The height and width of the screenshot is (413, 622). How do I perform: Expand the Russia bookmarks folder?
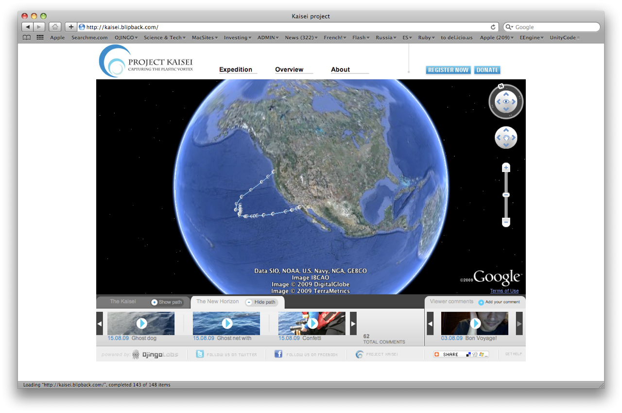point(386,37)
